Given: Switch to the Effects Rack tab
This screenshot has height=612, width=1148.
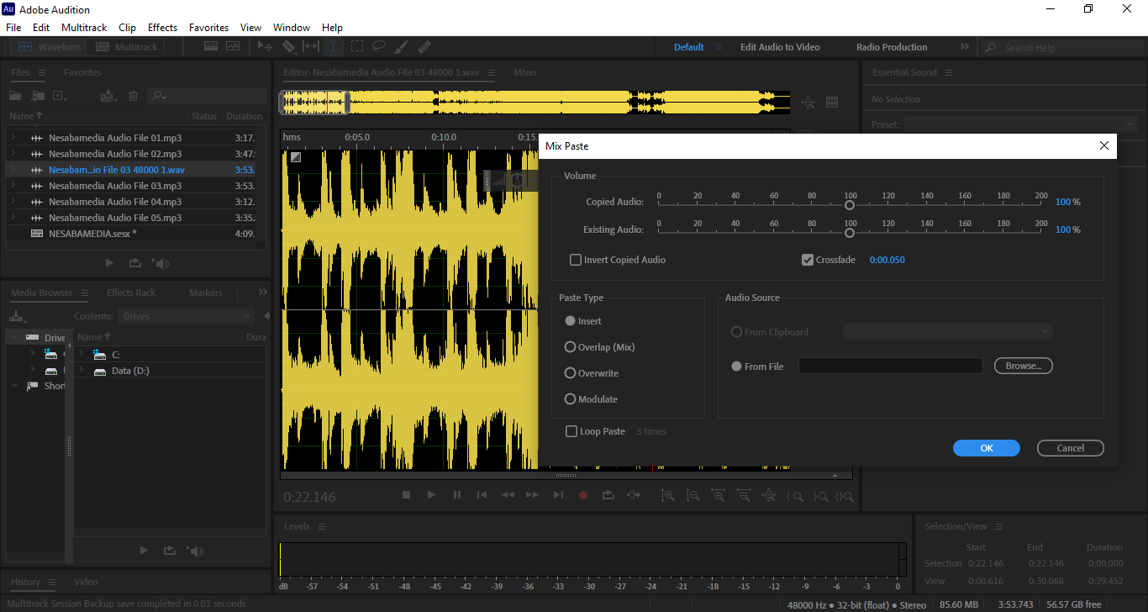Looking at the screenshot, I should point(131,293).
